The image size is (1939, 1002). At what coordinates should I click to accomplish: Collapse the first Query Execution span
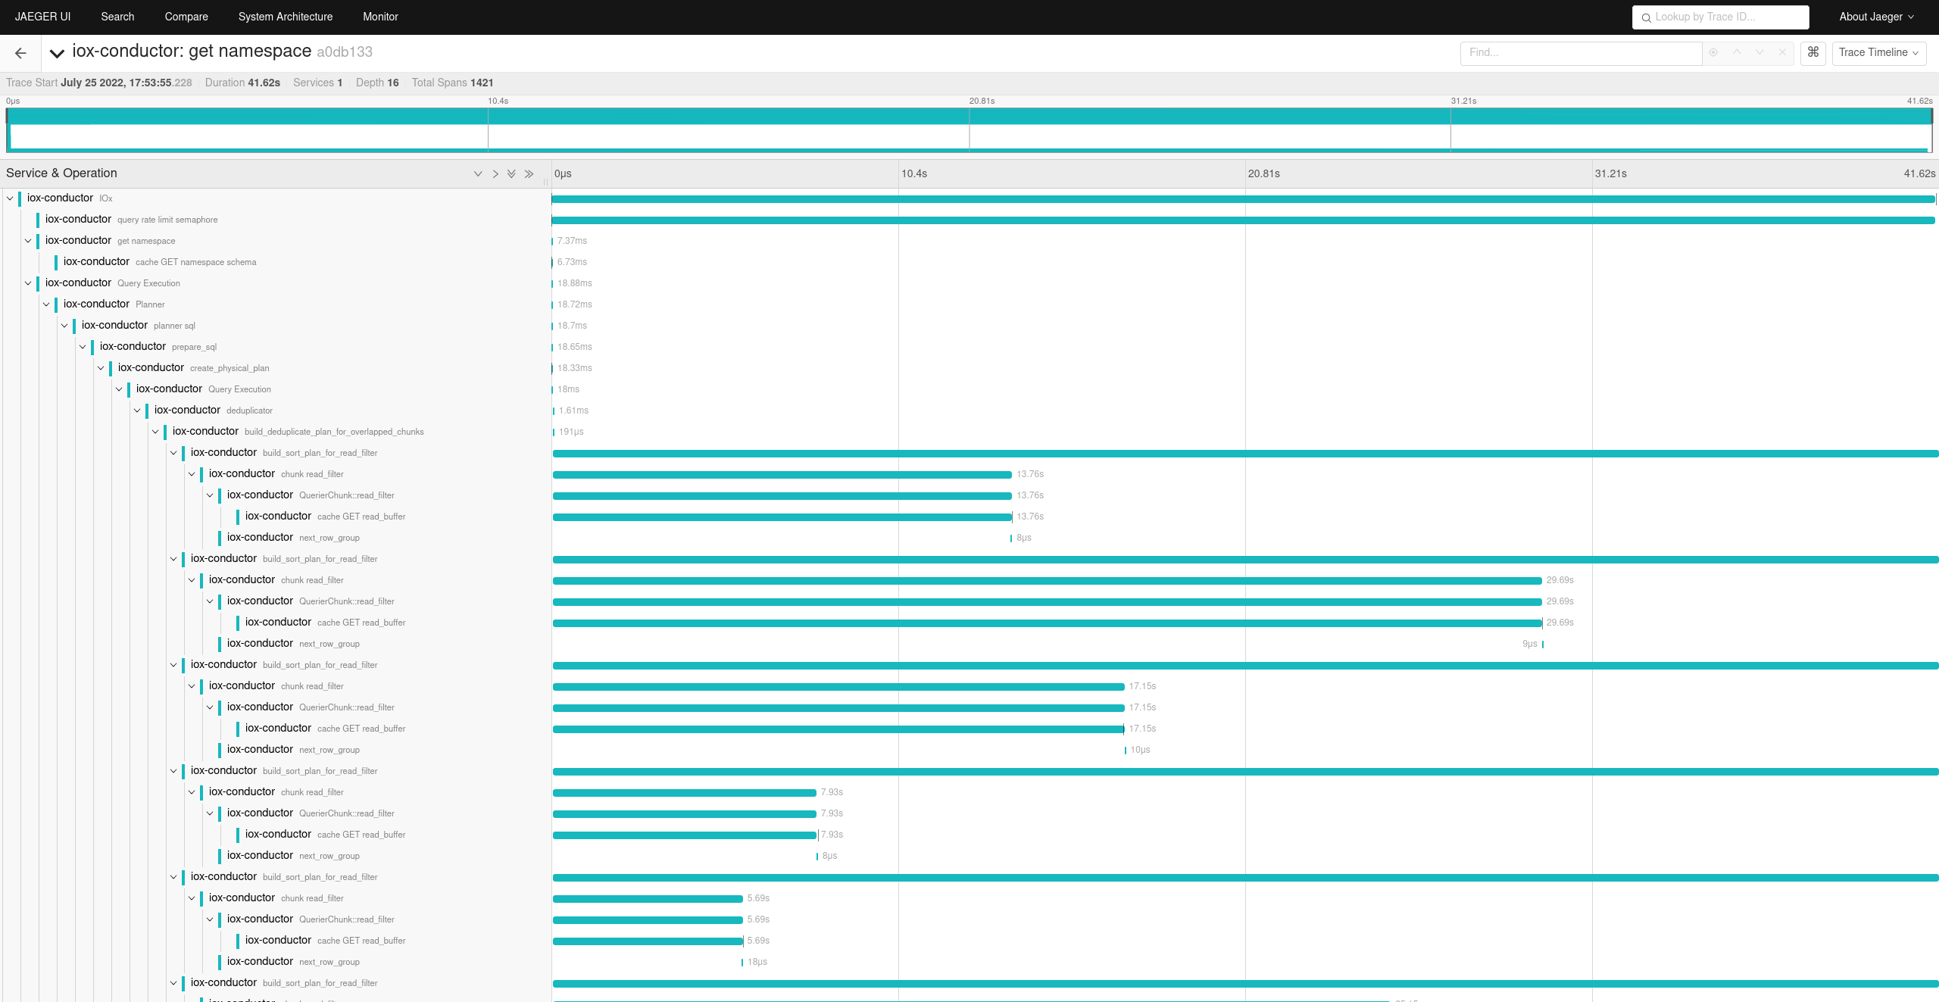point(28,283)
